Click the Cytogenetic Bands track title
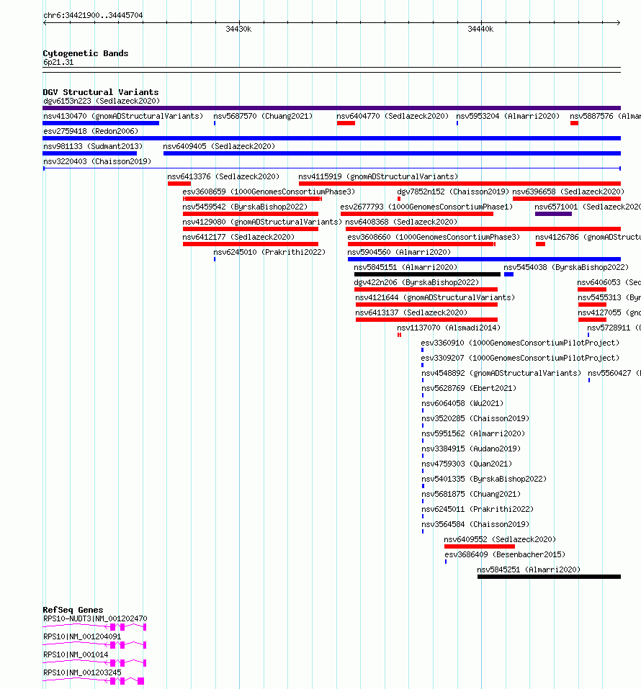Screen dimensions: 641x689 click(85, 53)
